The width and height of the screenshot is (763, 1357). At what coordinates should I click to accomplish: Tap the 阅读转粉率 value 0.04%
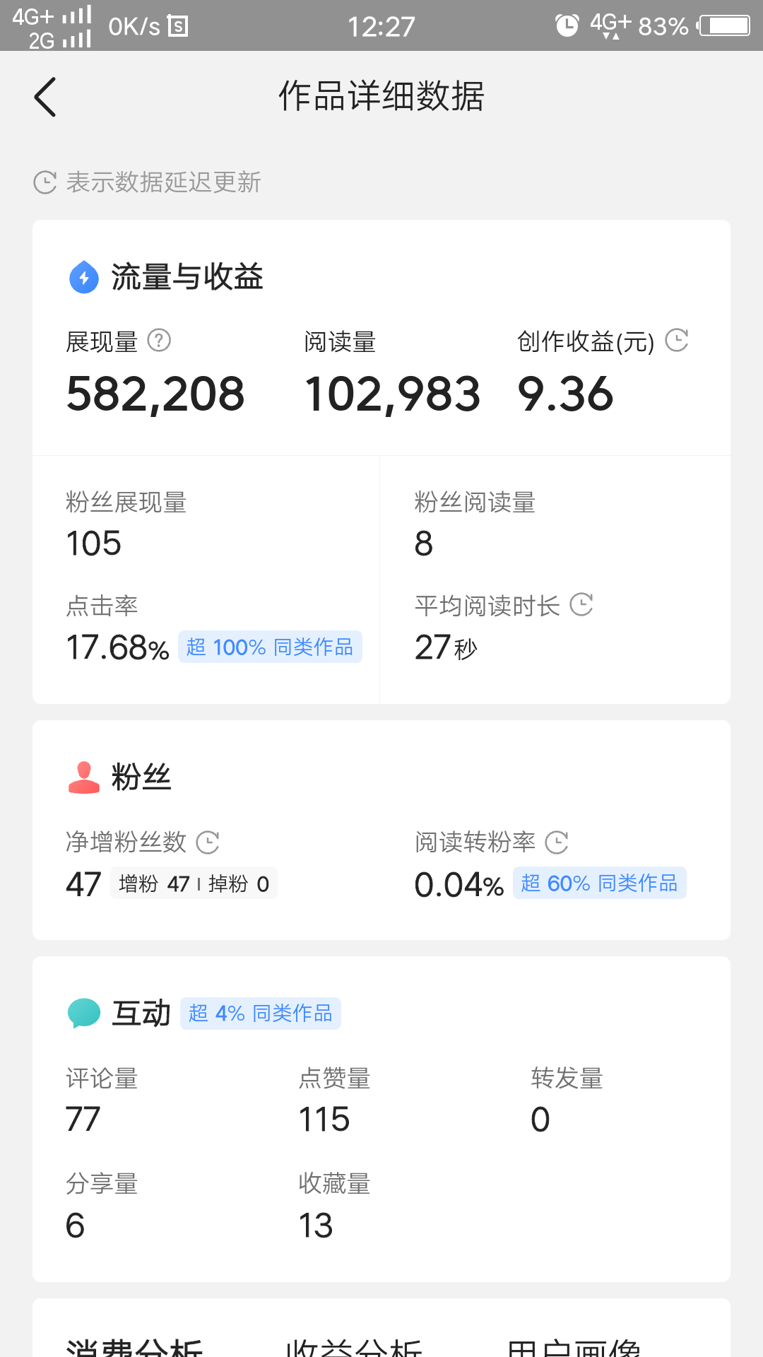[x=459, y=885]
